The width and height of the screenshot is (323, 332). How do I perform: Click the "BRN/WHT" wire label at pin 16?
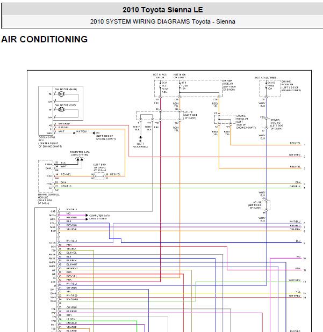pyautogui.click(x=72, y=268)
